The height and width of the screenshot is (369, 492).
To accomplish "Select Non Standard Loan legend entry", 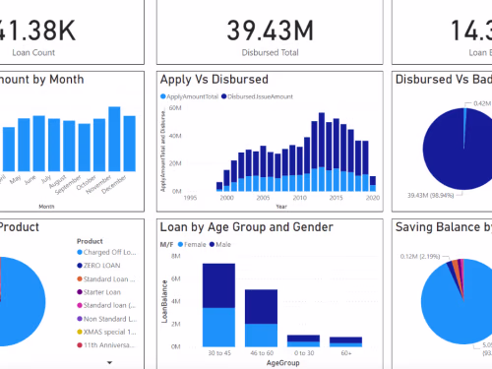I will tap(107, 319).
